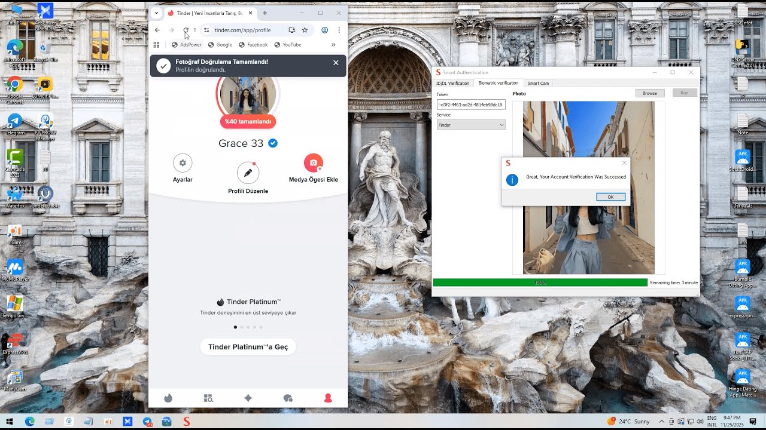The width and height of the screenshot is (766, 430).
Task: Click OK in the verification success dialog
Action: point(610,197)
